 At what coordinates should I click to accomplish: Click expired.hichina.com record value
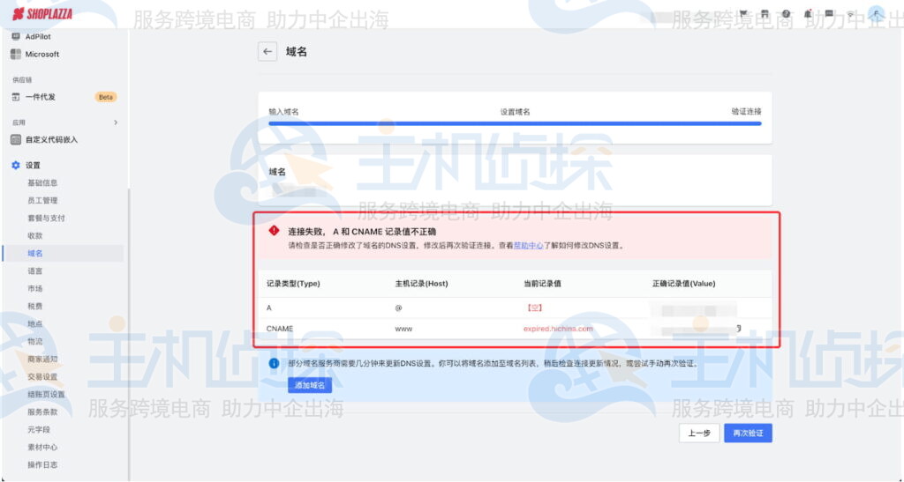pyautogui.click(x=558, y=329)
